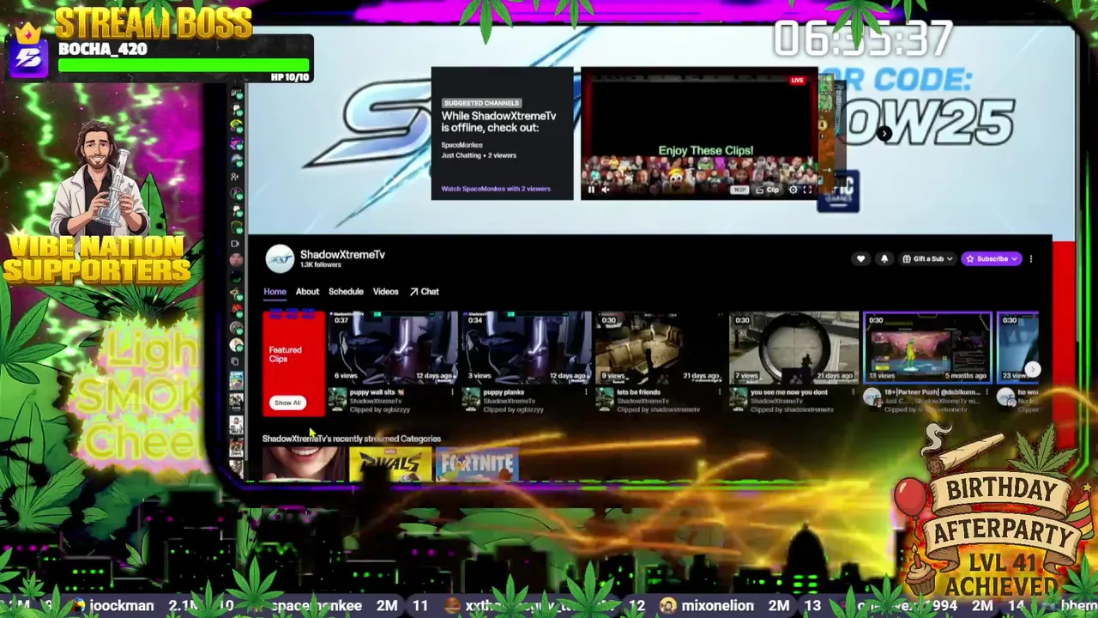Enter fullscreen in the video player
The width and height of the screenshot is (1098, 618).
[x=807, y=190]
